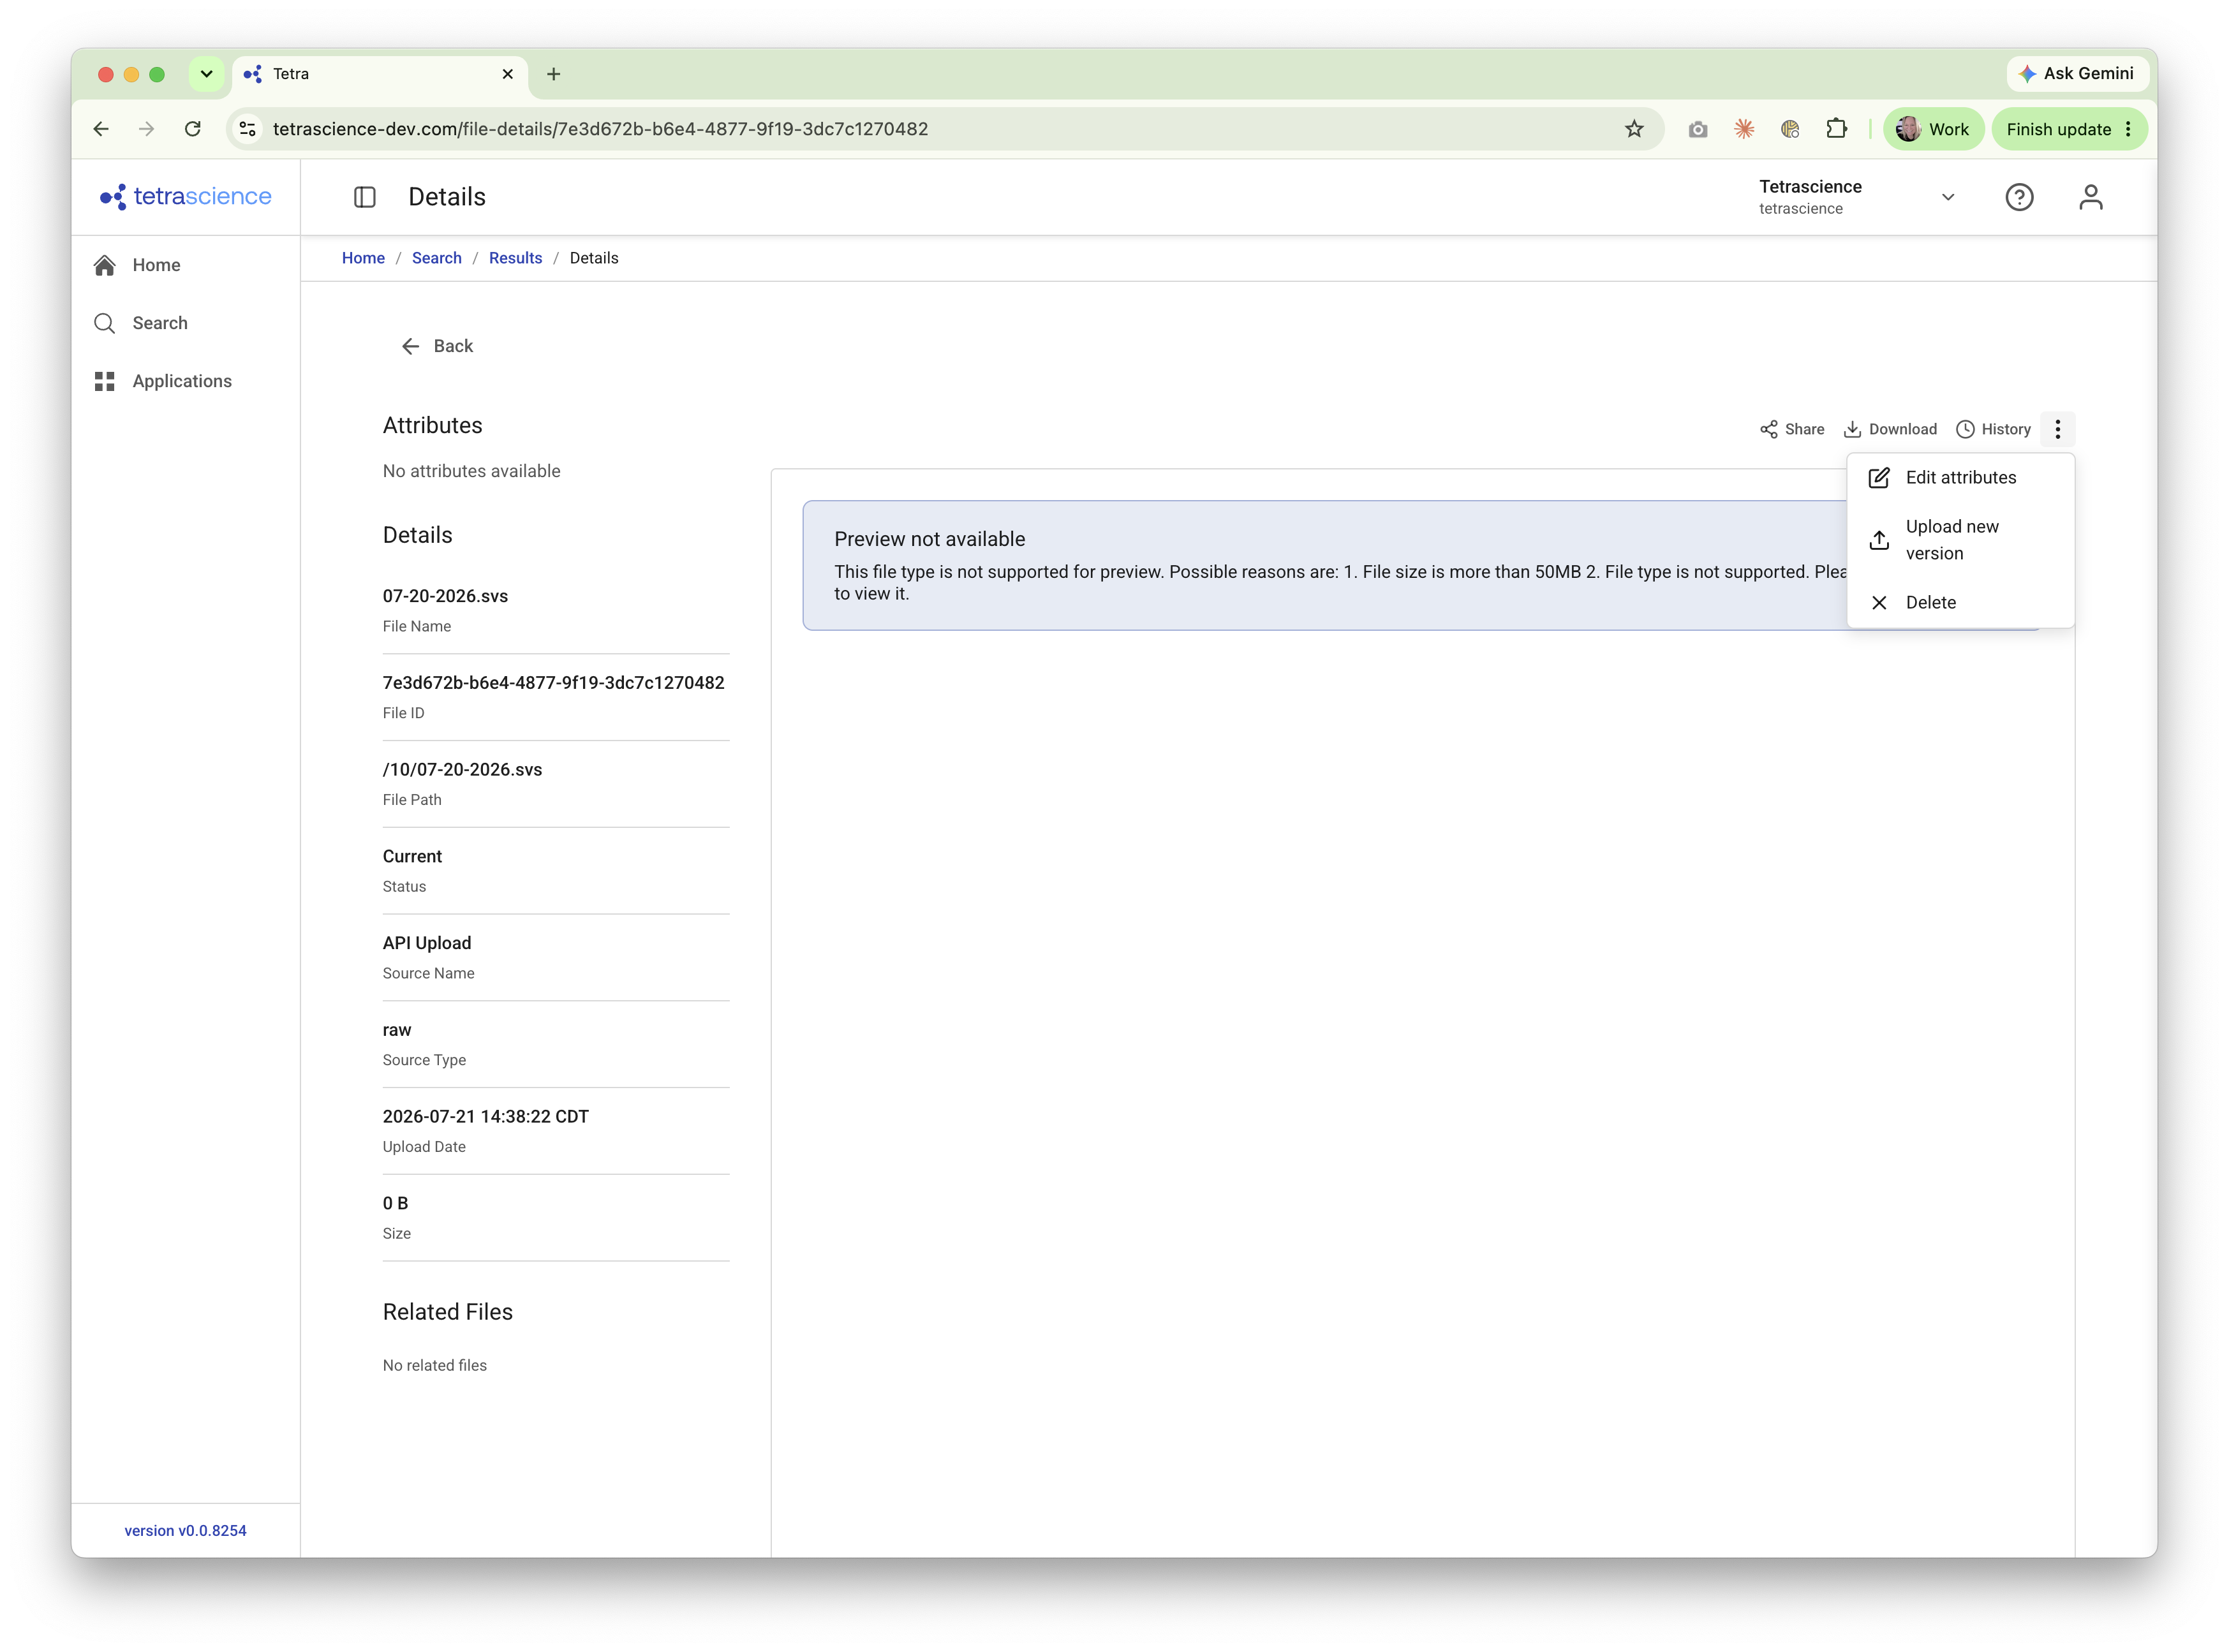Click the browser back arrow

pos(101,129)
